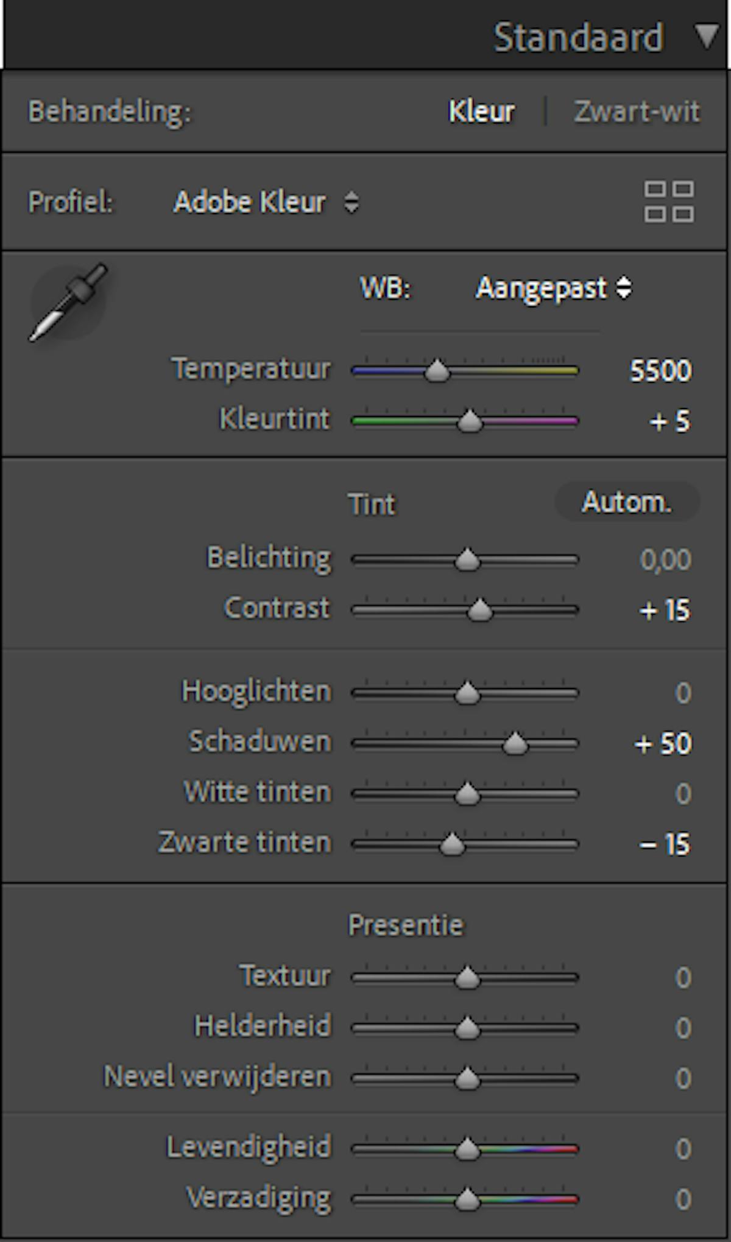The image size is (731, 1242).
Task: Open the profile browser grid icon
Action: pos(669,202)
